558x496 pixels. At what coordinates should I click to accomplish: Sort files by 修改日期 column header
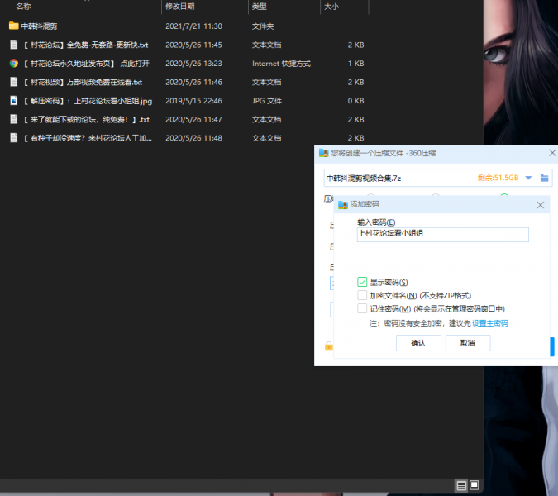click(x=178, y=6)
